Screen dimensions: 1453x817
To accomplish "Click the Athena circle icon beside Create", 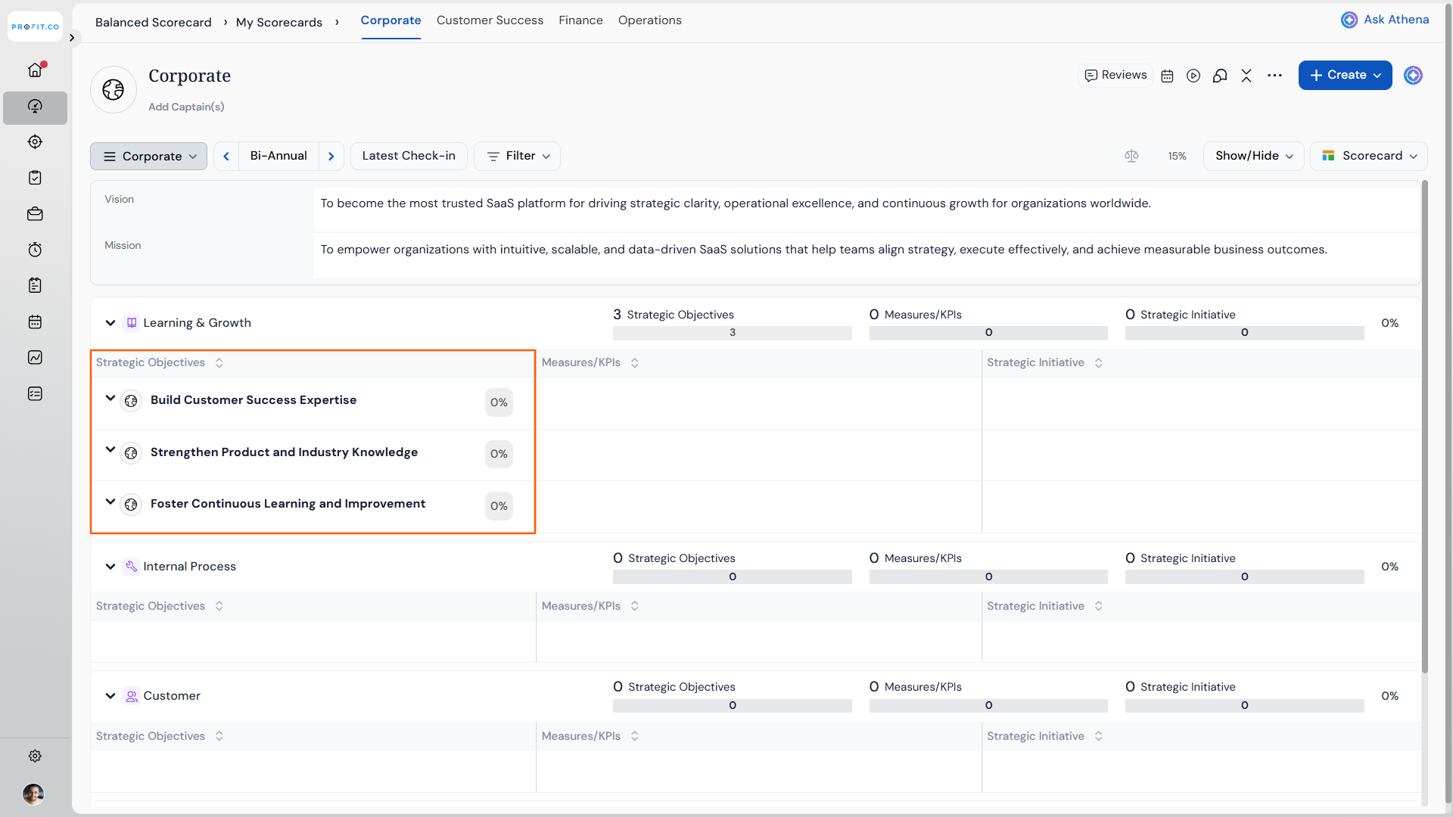I will (x=1413, y=76).
